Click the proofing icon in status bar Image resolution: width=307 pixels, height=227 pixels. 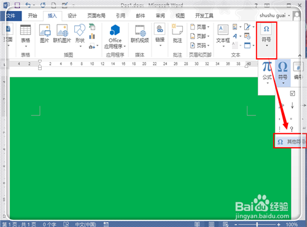[66, 225]
